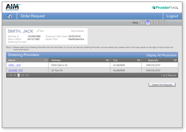Click health plan HealthplanOne
Image resolution: width=186 pixels, height=132 pixels.
[x=76, y=39]
